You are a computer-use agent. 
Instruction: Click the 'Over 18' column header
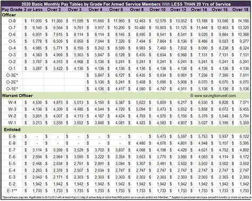[x=240, y=10]
